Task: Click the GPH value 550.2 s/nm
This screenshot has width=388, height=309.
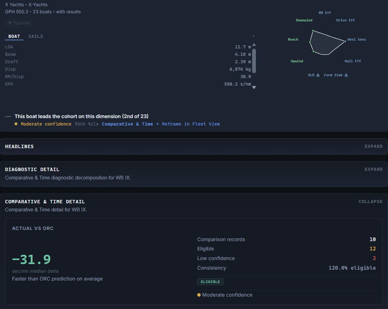Action: [x=238, y=84]
